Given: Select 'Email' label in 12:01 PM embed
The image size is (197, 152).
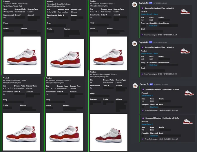Looking at the screenshot, I should click(143, 68).
